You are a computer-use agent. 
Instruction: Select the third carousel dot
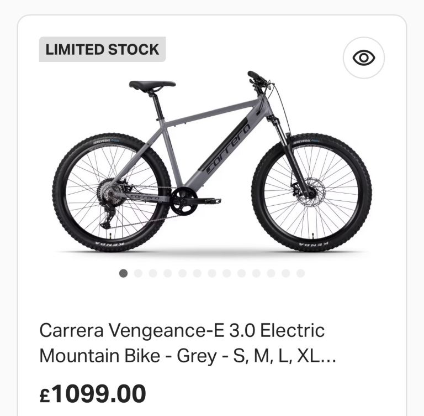153,273
